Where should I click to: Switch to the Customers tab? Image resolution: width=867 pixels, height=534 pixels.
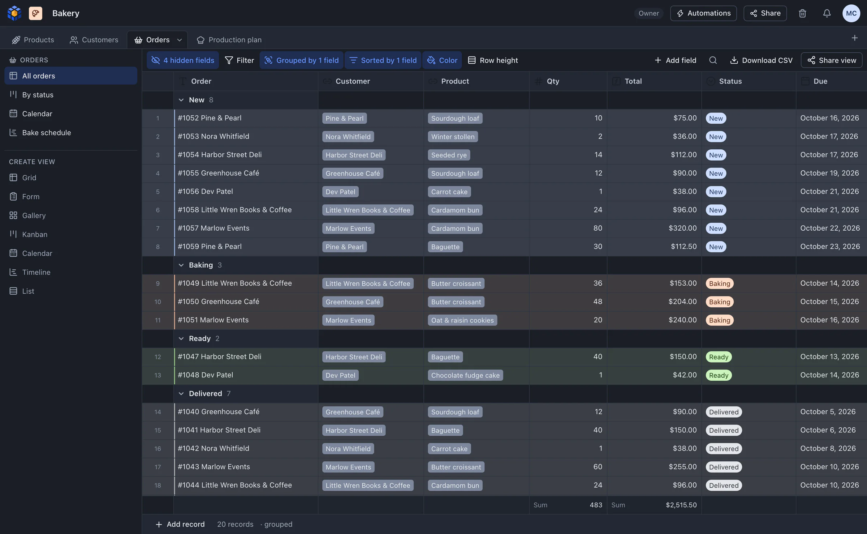click(x=94, y=40)
